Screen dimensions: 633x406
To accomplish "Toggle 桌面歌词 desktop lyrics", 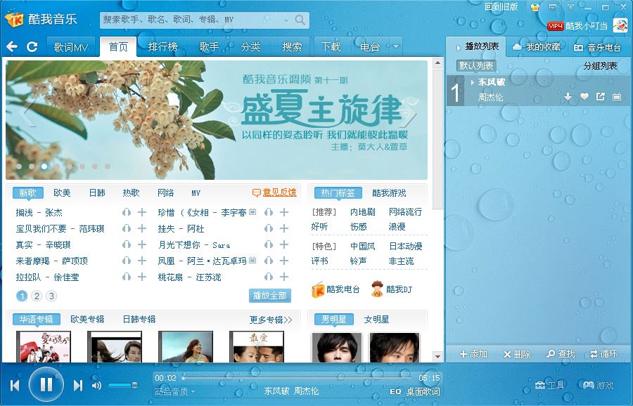I will pos(423,391).
